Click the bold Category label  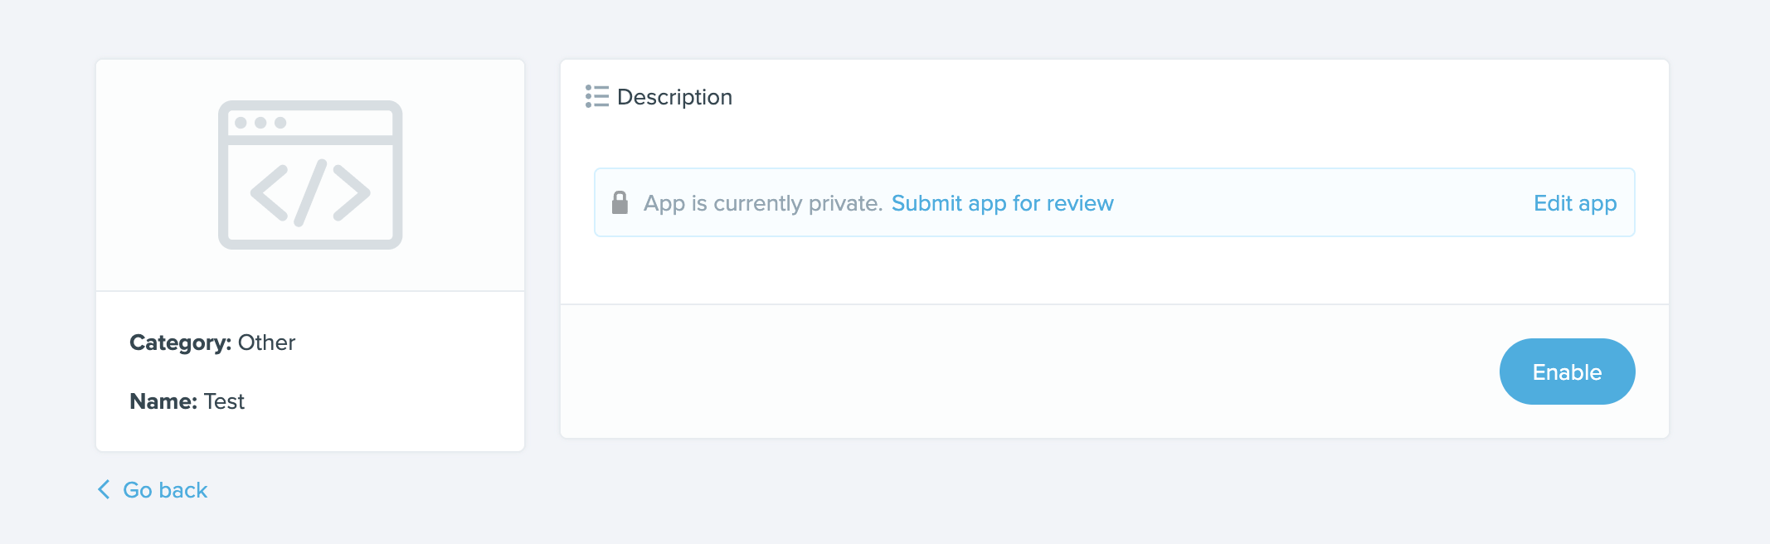click(x=180, y=342)
